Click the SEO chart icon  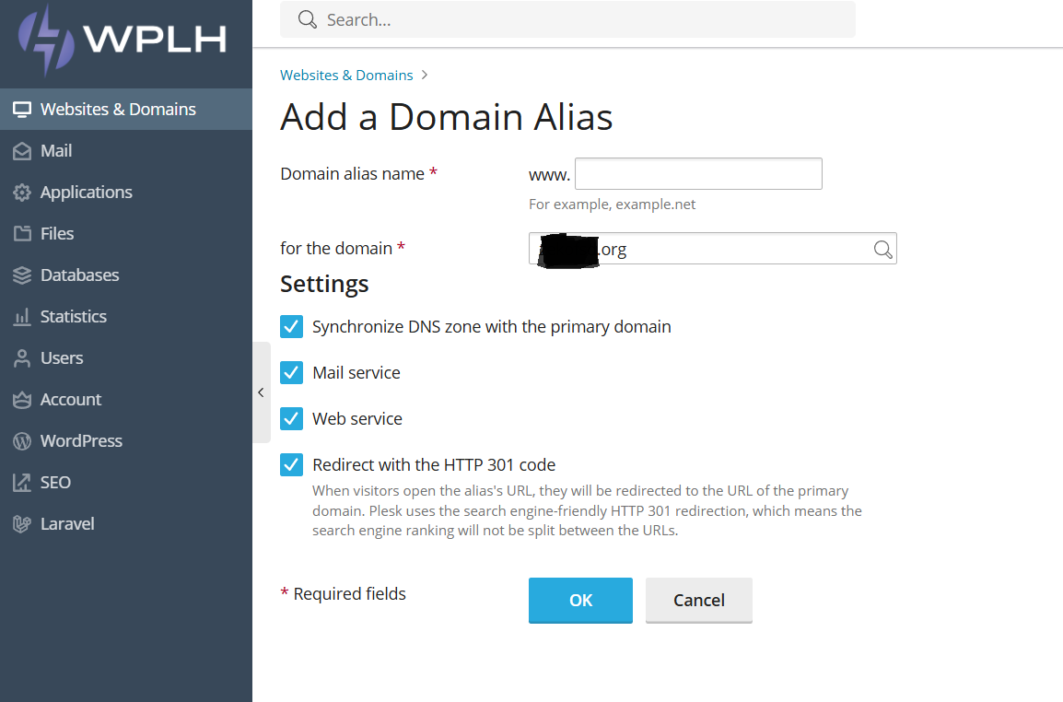tap(22, 482)
